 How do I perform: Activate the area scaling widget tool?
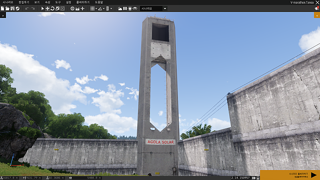coord(63,8)
